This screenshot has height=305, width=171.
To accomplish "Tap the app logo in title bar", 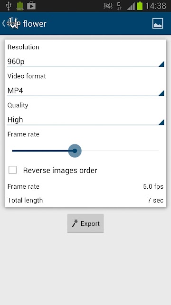I will [13, 23].
